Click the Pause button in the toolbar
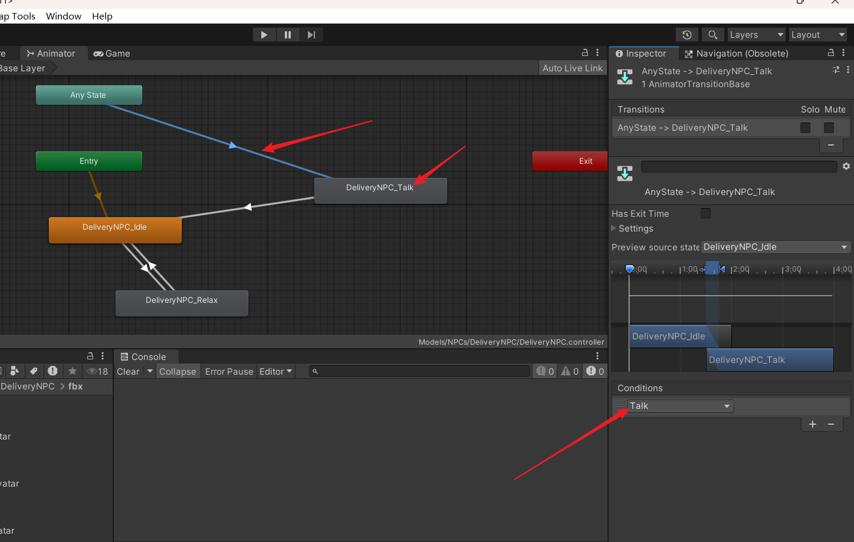Screen dimensions: 854x542 pos(287,35)
